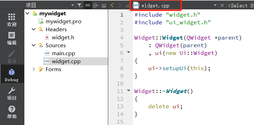Screen dimensions: 254x125
Task: Click QWidget(parent) on line 5
Action: [x=181, y=45]
